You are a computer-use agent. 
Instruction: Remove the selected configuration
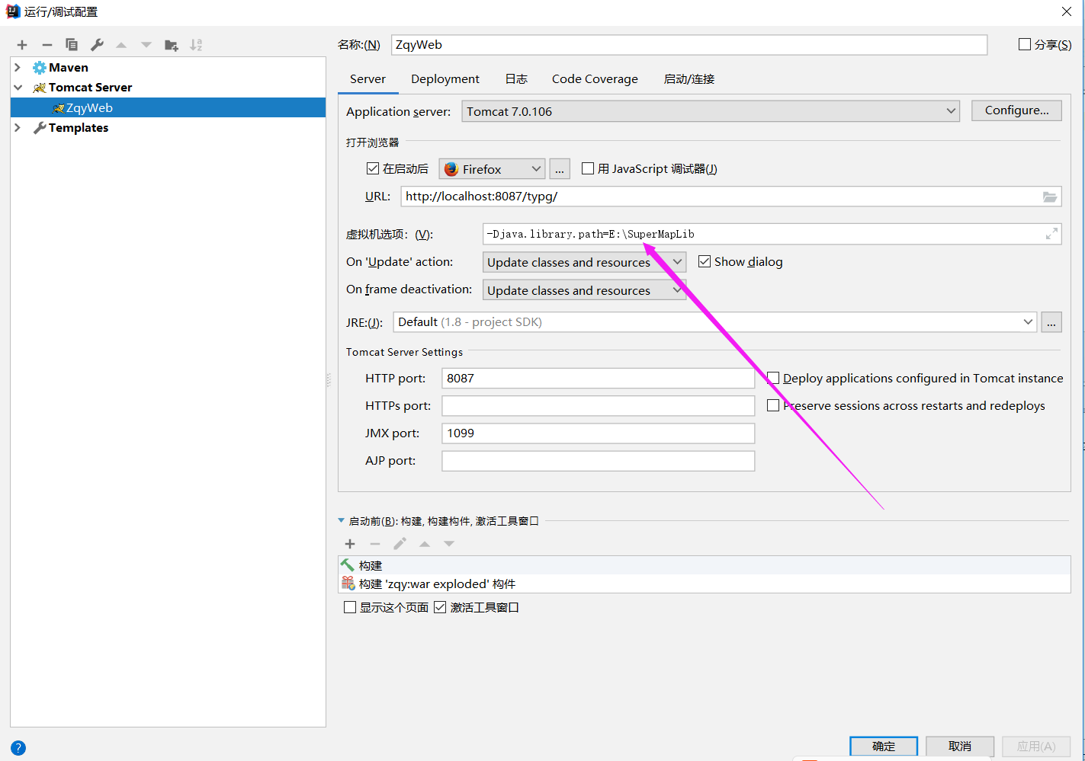tap(47, 44)
